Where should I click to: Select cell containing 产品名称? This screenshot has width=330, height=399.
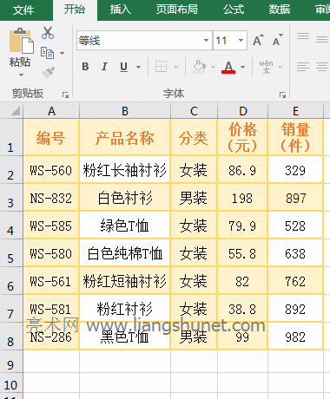(125, 137)
